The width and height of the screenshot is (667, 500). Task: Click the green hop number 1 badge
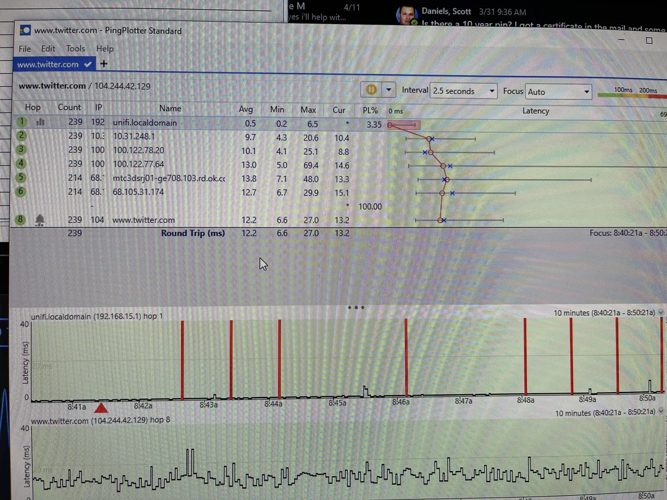click(20, 122)
